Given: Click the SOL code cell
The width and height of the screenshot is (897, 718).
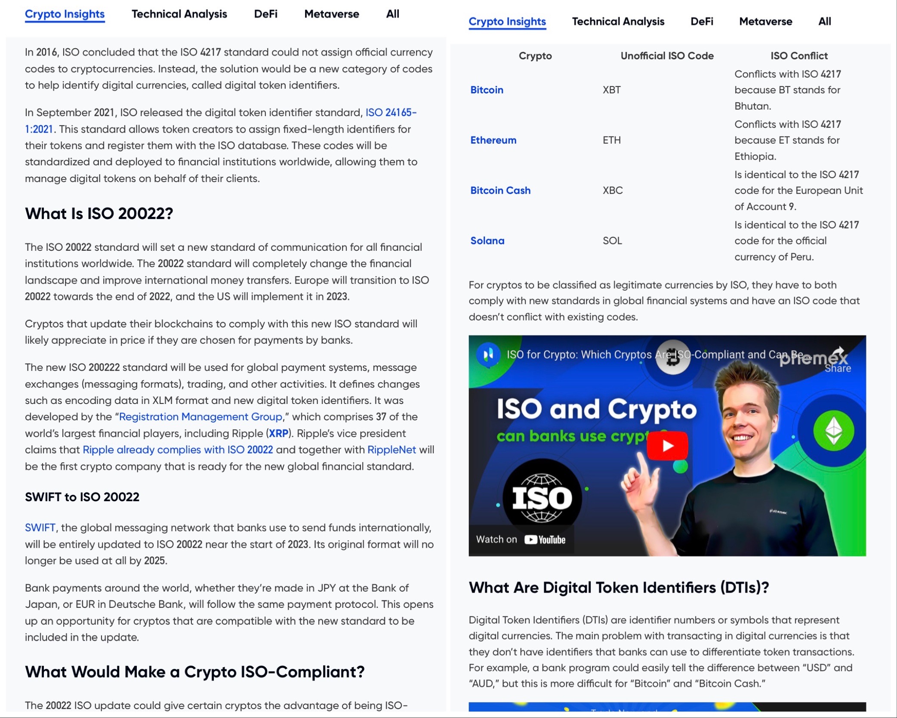Looking at the screenshot, I should [612, 241].
